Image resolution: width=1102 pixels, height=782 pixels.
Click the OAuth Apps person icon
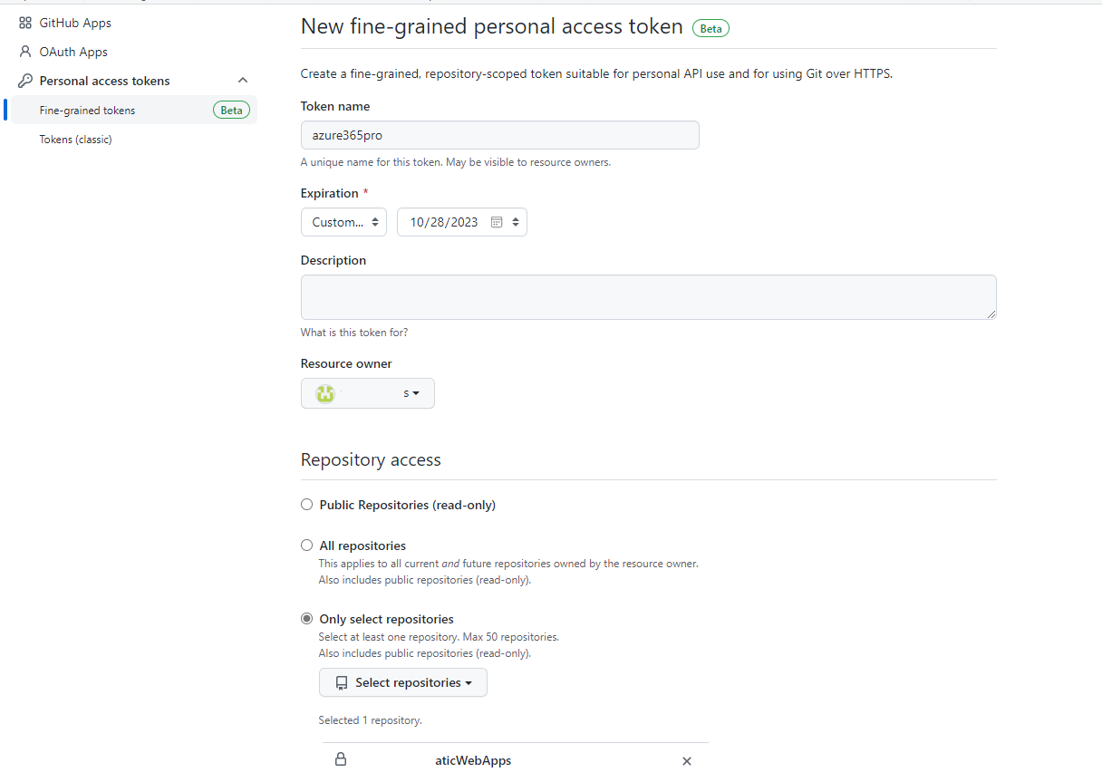(x=25, y=52)
